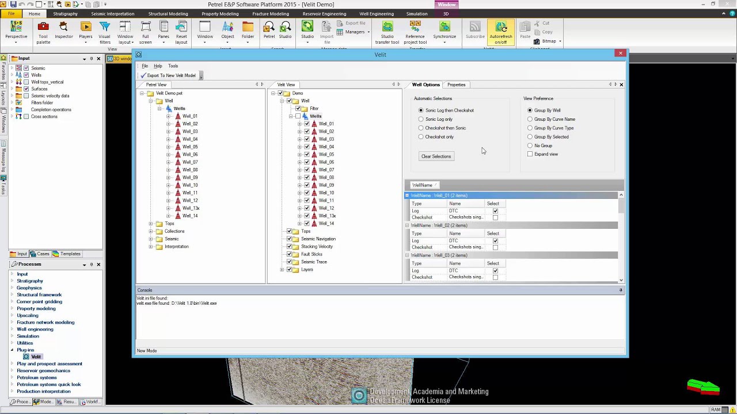Toggle Autorefresh on/off
Viewport: 737px width, 414px height.
pyautogui.click(x=501, y=32)
